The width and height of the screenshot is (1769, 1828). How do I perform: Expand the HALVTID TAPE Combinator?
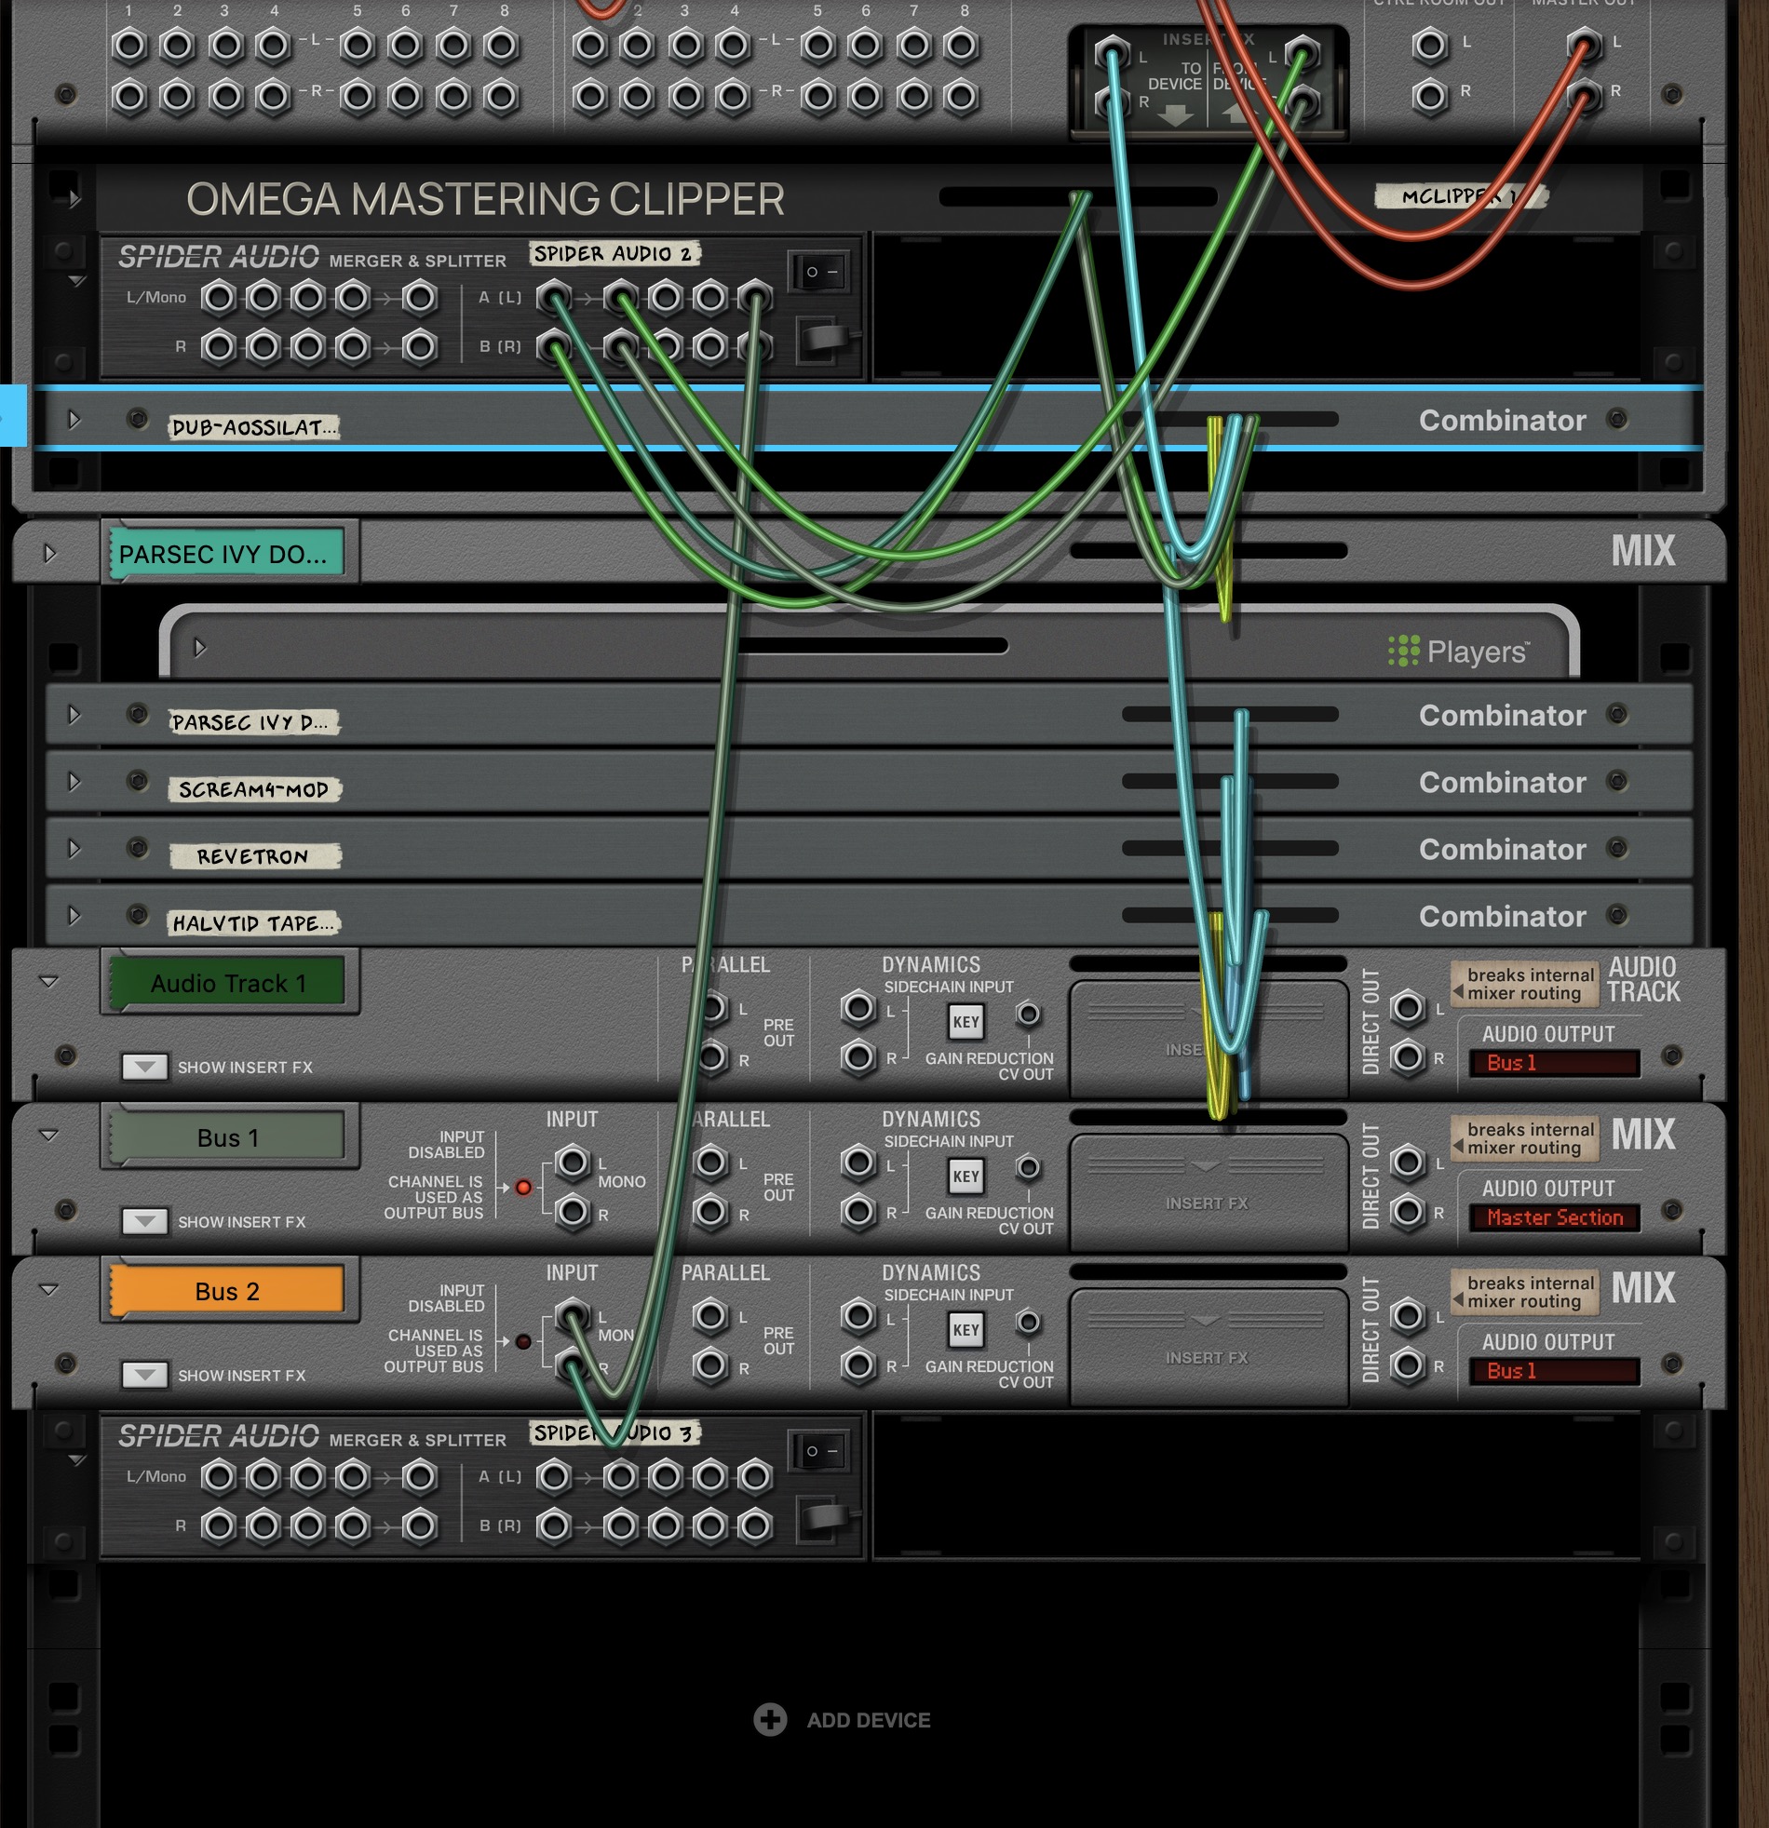(x=74, y=916)
